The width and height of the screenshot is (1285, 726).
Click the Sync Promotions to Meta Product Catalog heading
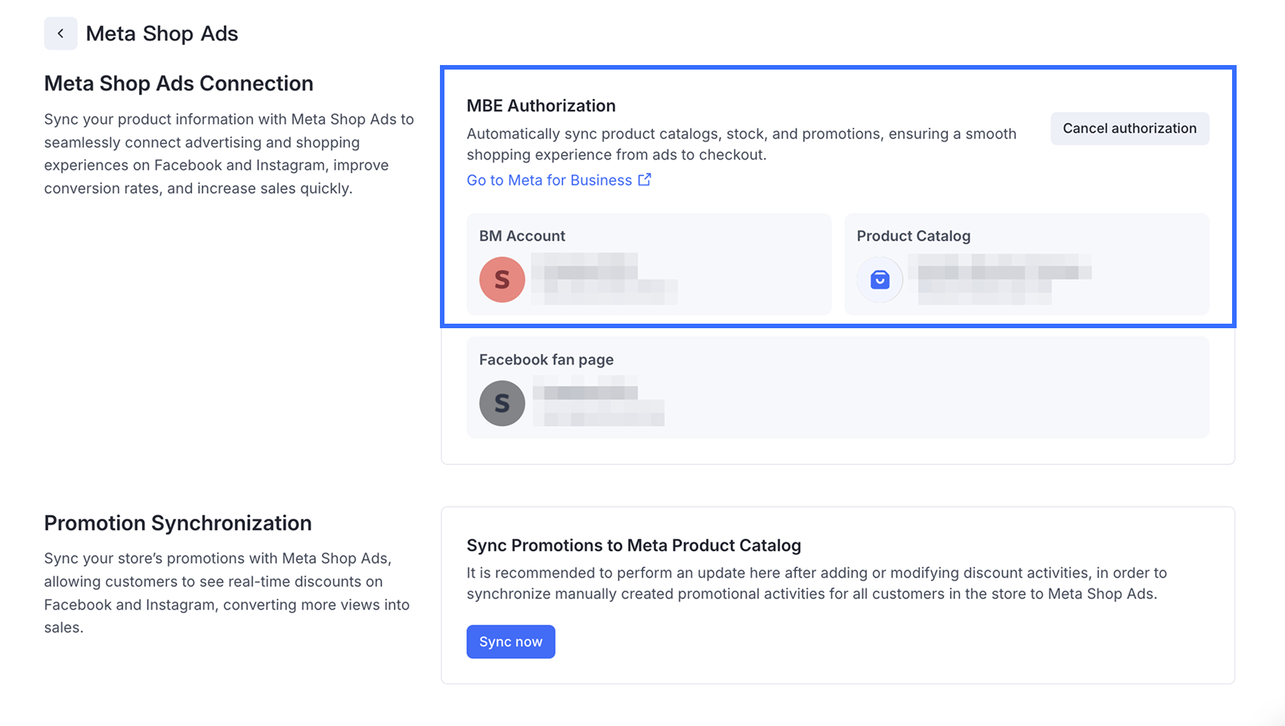[633, 545]
